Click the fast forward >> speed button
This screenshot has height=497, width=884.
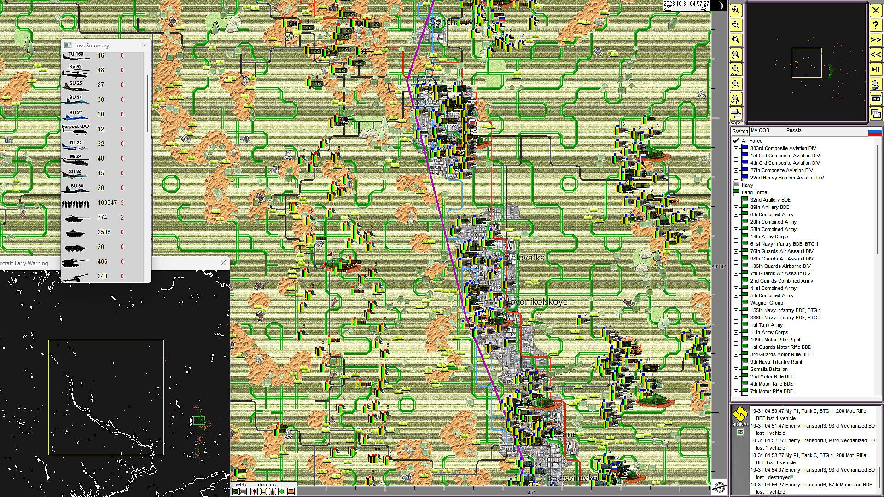(875, 40)
